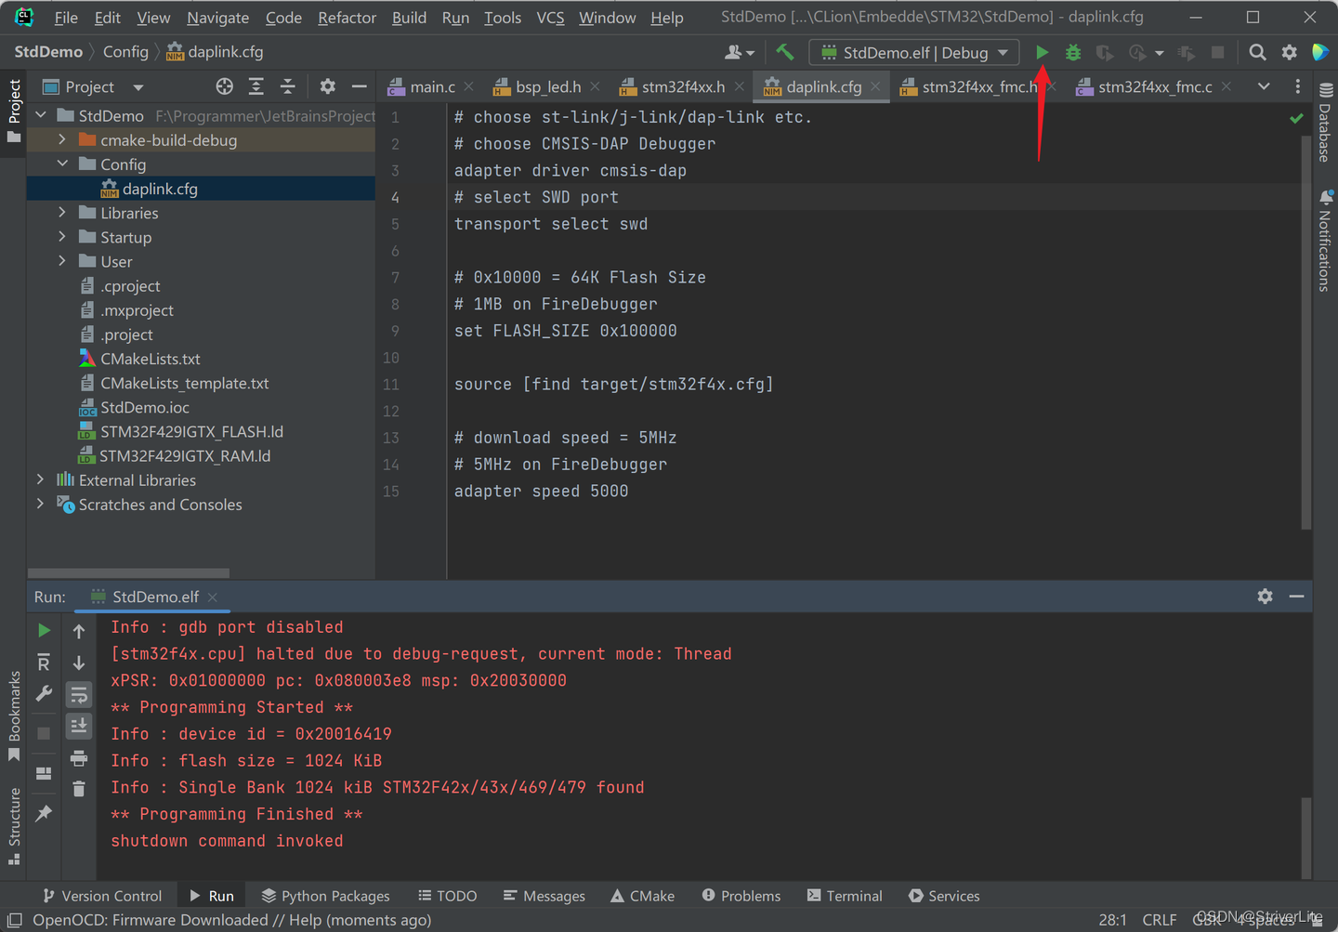Open the Terminal tool window

[x=845, y=896]
